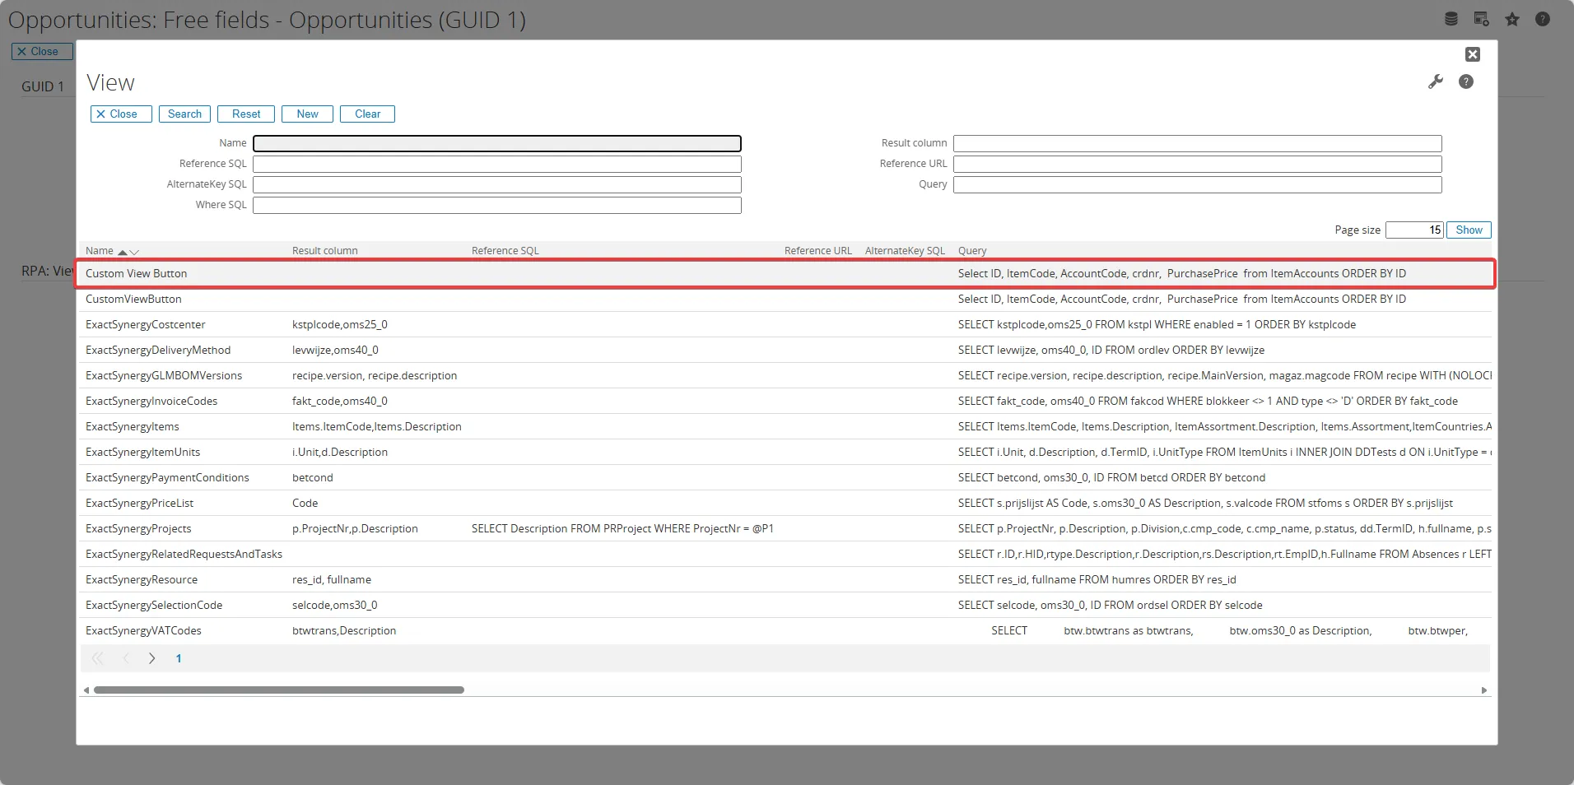
Task: Open help in the View dialog
Action: coord(1466,81)
